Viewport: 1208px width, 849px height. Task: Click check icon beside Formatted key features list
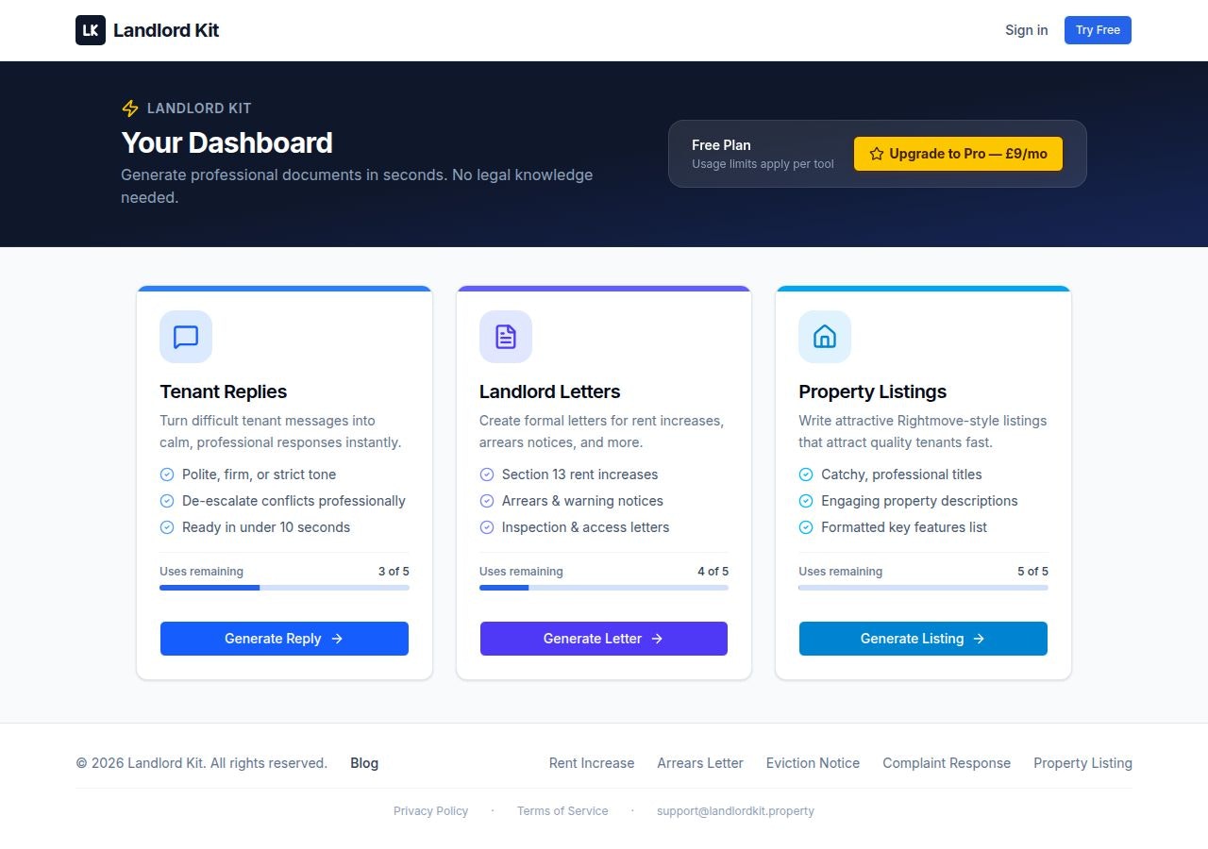coord(806,527)
